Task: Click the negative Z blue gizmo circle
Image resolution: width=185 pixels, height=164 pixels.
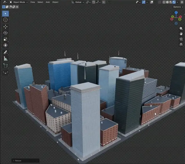Action: coord(176,23)
